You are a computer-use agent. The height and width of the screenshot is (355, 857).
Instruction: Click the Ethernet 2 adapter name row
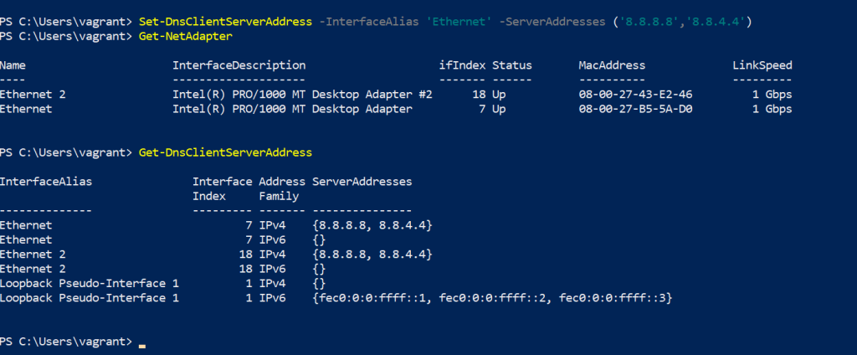(396, 95)
